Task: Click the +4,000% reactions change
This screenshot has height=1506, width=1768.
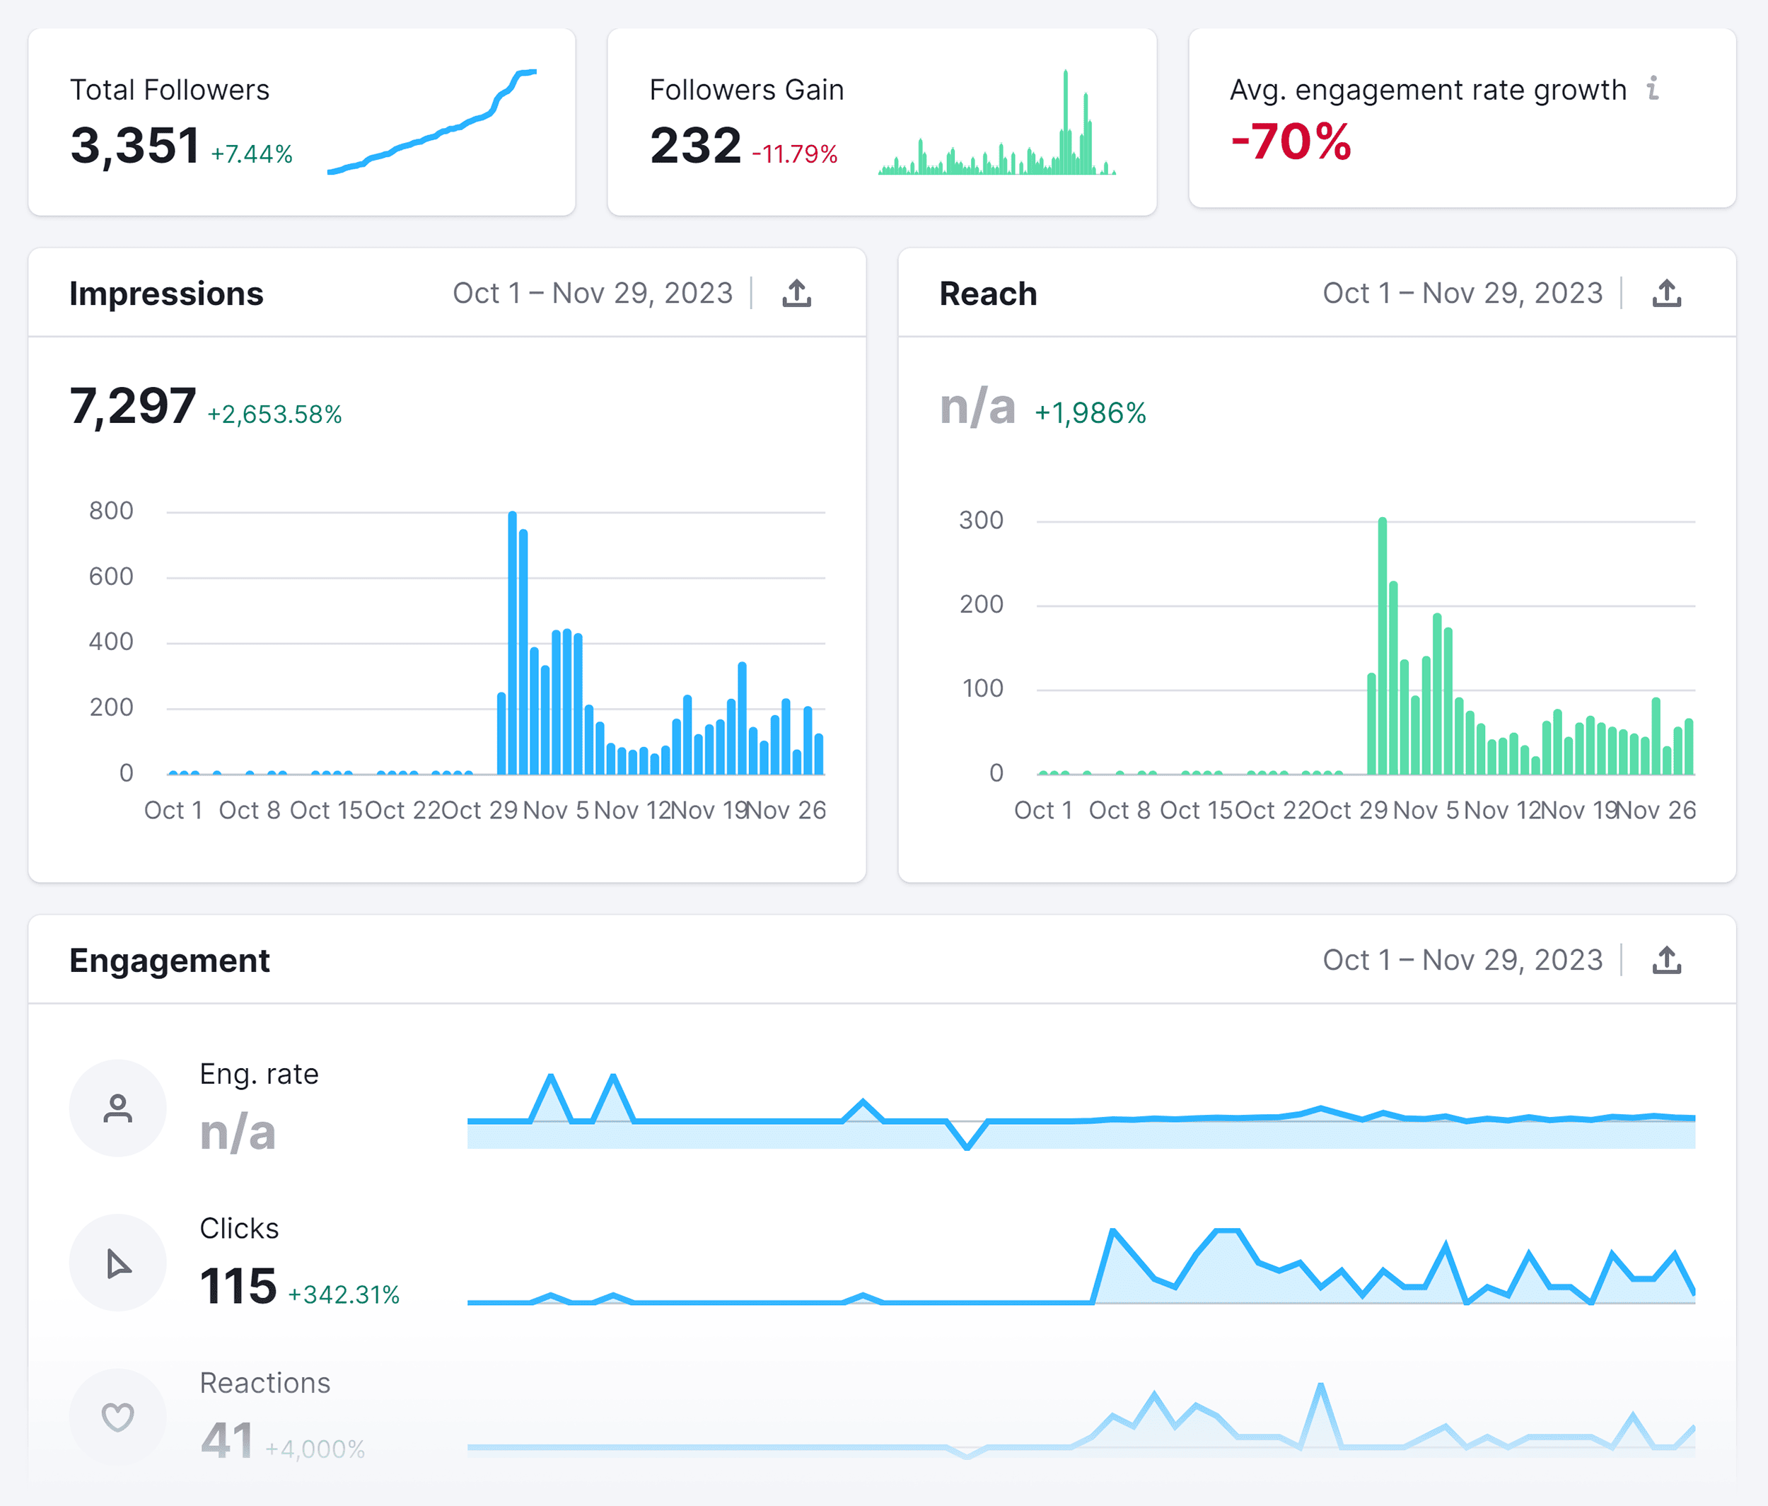Action: (315, 1449)
